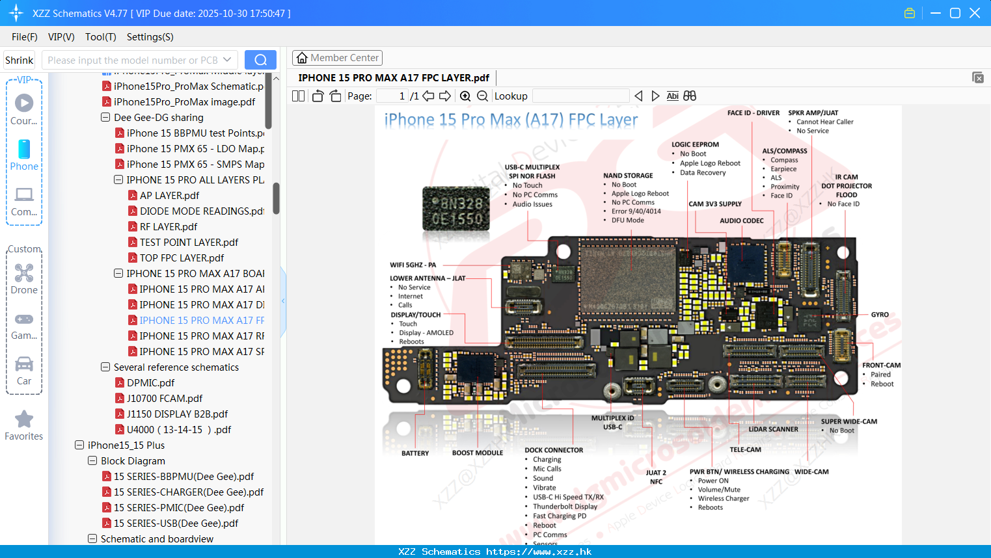991x558 pixels.
Task: Rotate the PDF page clockwise
Action: point(335,96)
